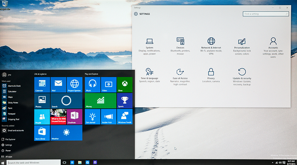This screenshot has height=165, width=297.
Task: Open the jmz user account menu
Action: 7,75
